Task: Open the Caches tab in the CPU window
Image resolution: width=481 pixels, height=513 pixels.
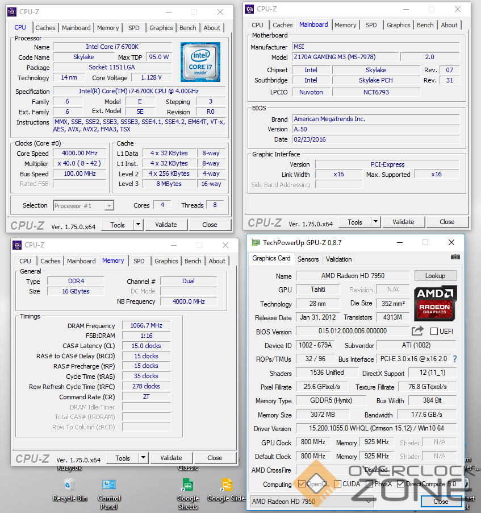Action: [x=45, y=28]
